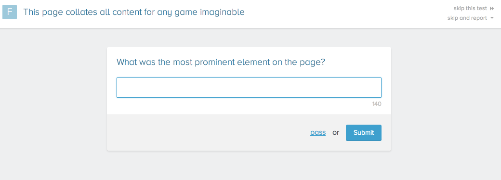
Task: Expand the skip and report dropdown arrow
Action: coord(492,18)
